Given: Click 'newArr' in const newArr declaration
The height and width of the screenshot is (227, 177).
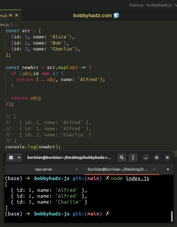Looking at the screenshot, I should [x=30, y=67].
